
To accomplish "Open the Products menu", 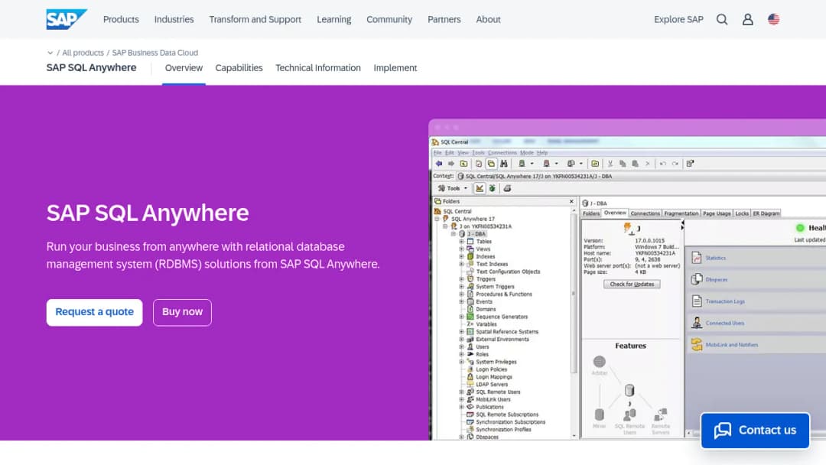I will [121, 19].
